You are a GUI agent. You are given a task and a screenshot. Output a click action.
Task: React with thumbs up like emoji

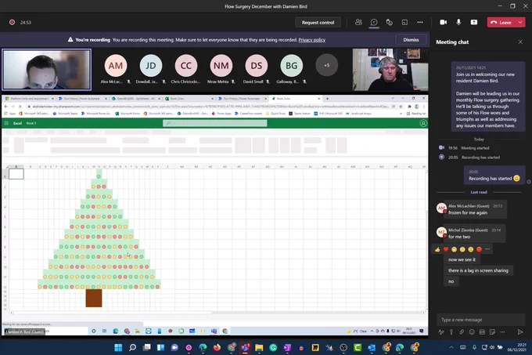(437, 249)
